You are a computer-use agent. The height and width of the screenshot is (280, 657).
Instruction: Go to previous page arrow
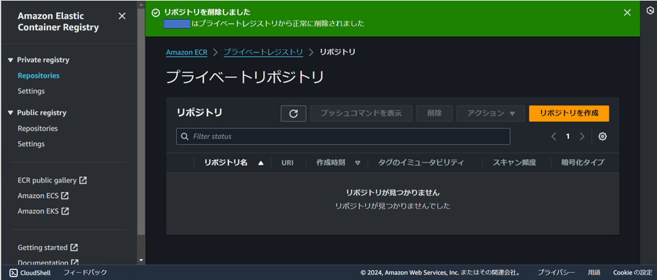[x=554, y=137]
